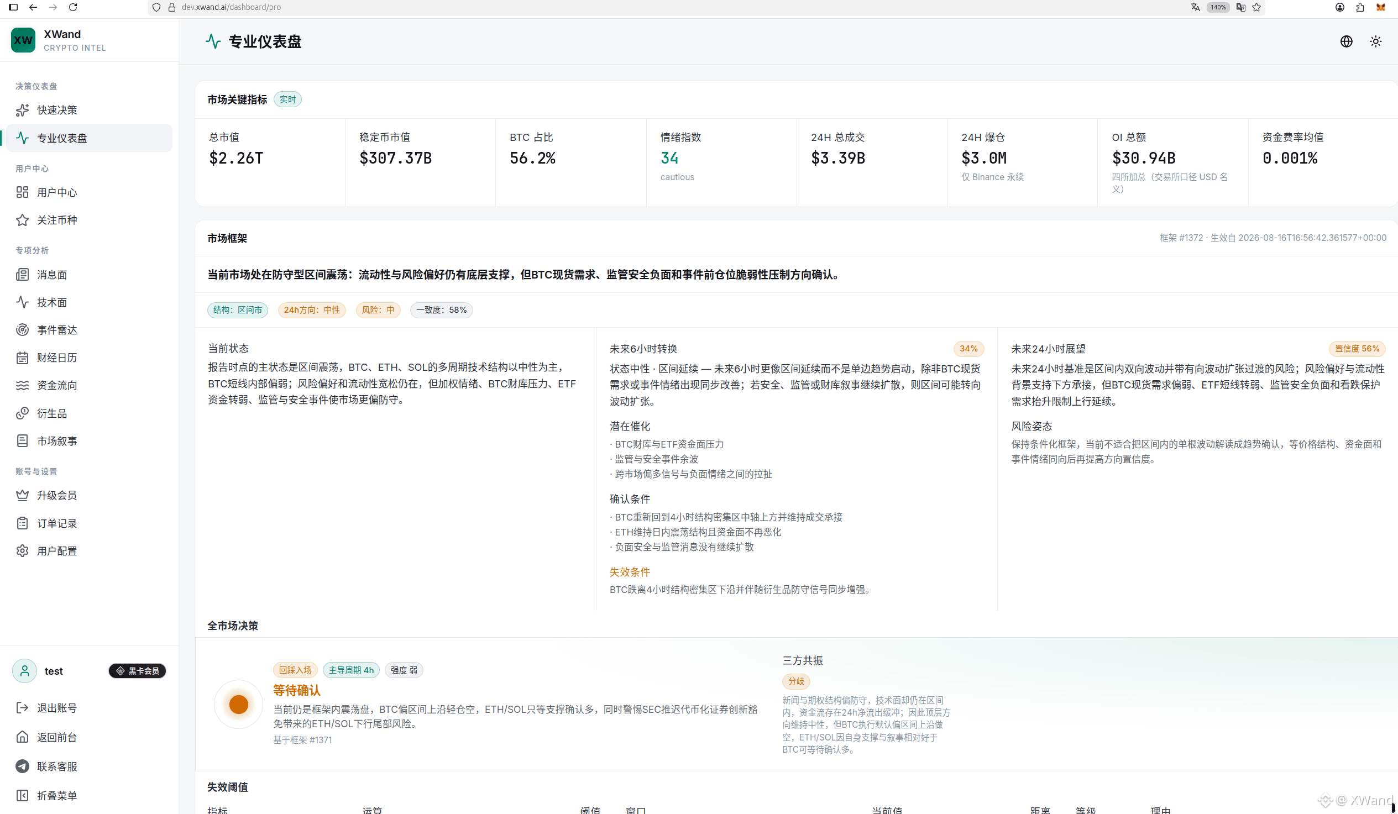Image resolution: width=1398 pixels, height=814 pixels.
Task: Click the 结构：区间市 tag
Action: pos(238,310)
